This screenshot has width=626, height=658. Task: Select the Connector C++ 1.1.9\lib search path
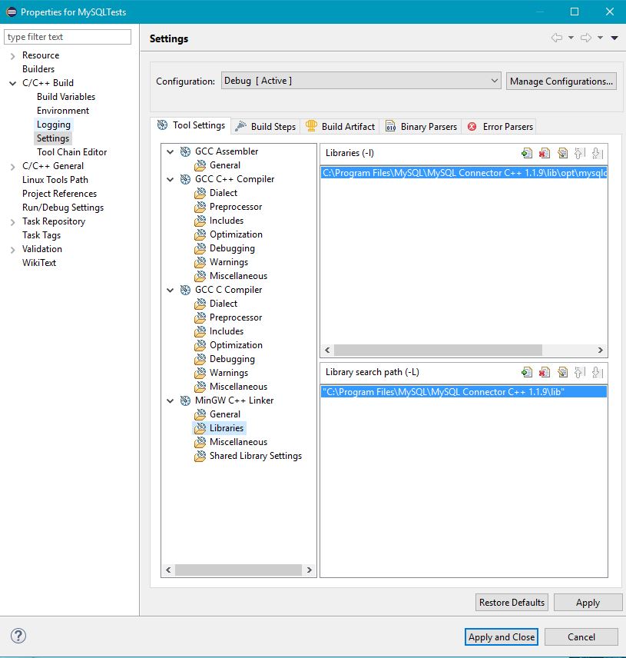(x=464, y=392)
